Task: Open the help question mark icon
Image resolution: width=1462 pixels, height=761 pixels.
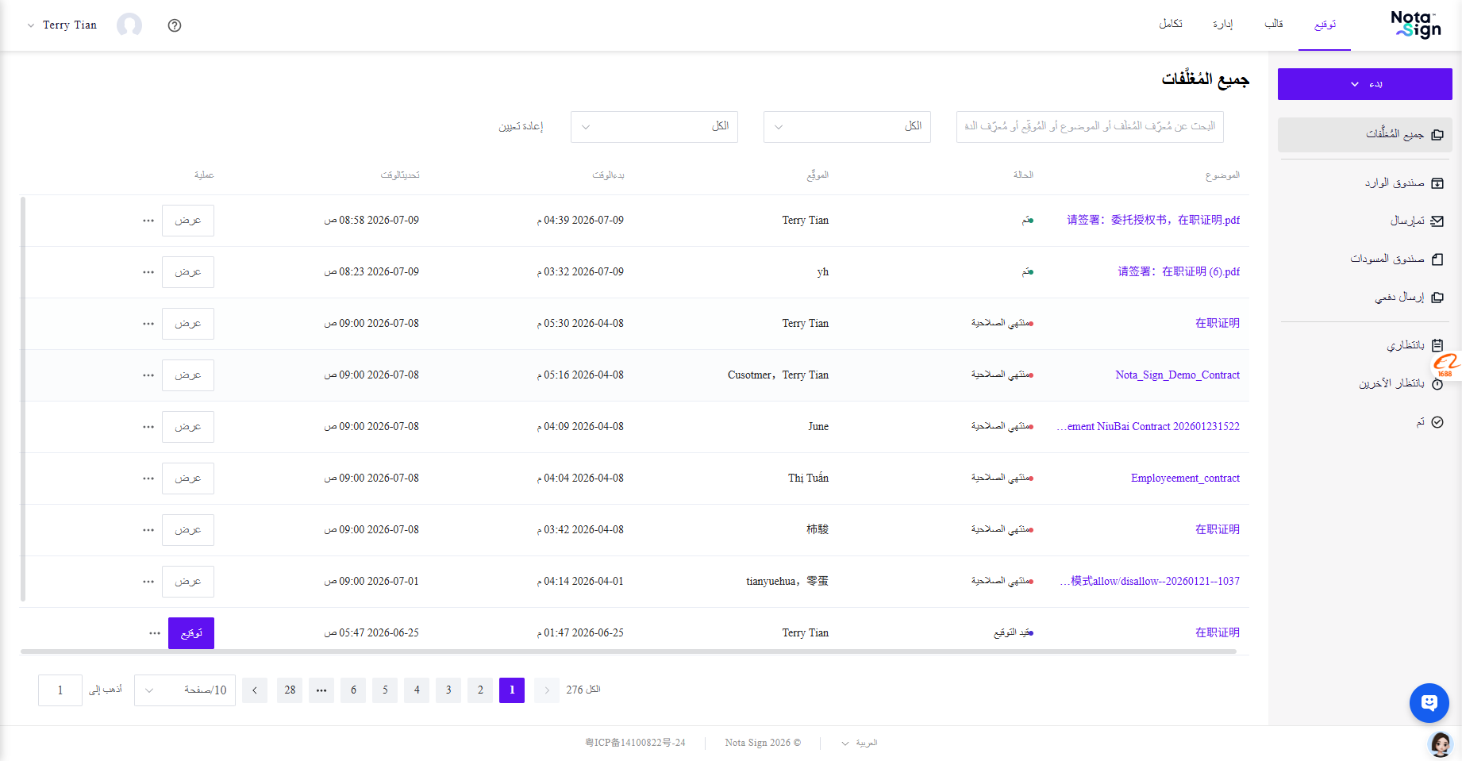Action: point(175,25)
